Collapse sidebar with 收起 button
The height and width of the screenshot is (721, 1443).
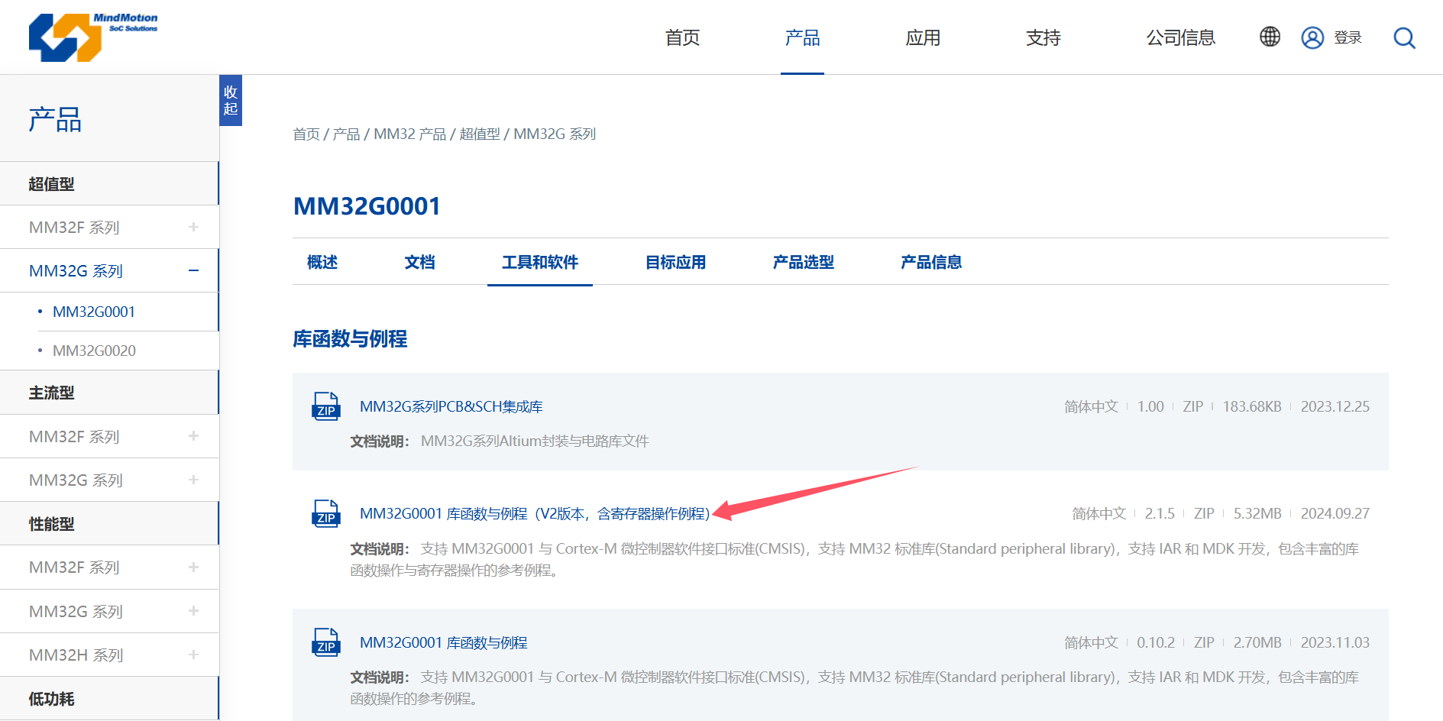[230, 100]
